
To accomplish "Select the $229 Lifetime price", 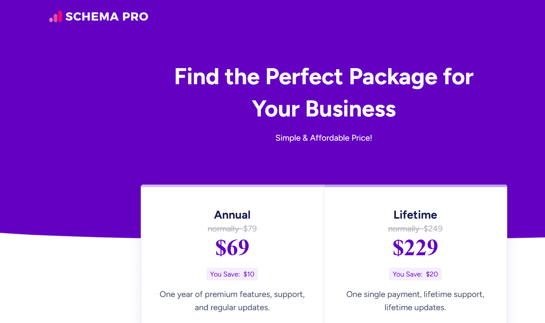I will click(415, 247).
